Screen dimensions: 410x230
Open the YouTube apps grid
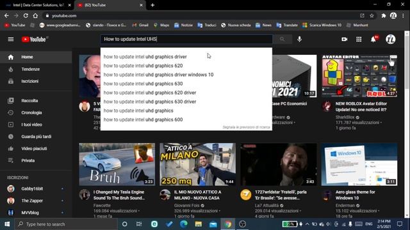[x=359, y=40]
